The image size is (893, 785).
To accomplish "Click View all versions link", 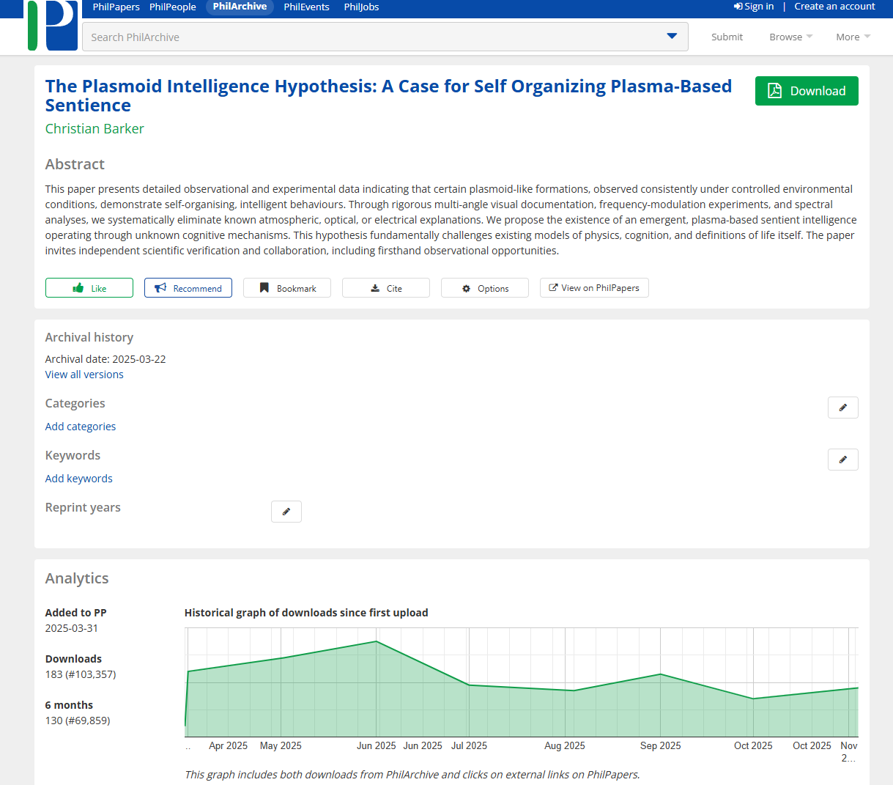I will point(84,375).
